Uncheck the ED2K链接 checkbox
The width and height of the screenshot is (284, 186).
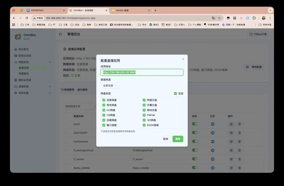point(144,125)
